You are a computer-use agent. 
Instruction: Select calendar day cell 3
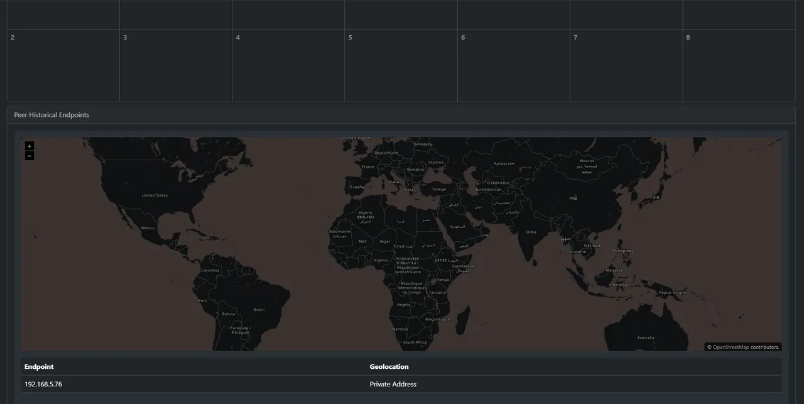176,65
